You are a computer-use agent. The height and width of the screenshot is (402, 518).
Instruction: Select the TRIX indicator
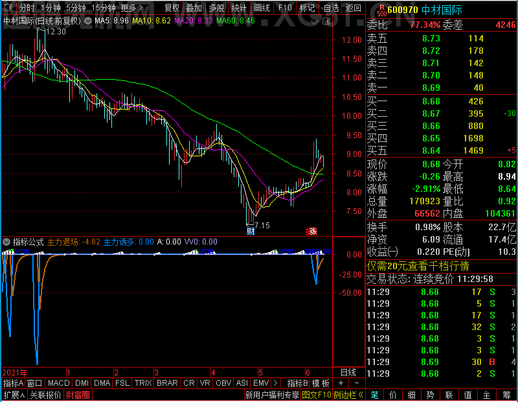point(143,383)
